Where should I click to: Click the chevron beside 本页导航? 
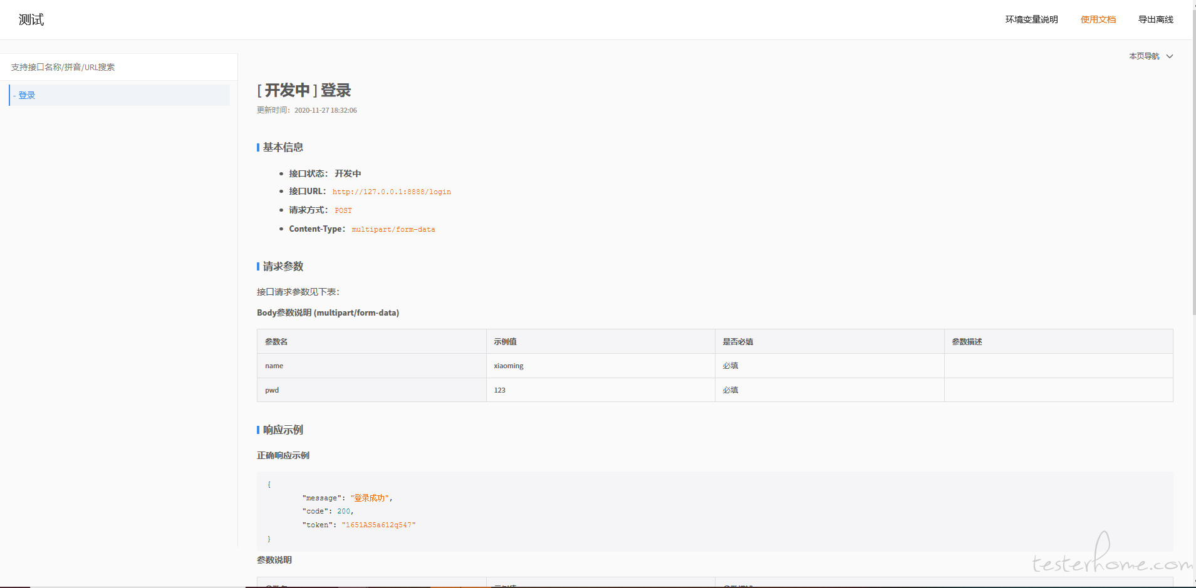pyautogui.click(x=1169, y=56)
